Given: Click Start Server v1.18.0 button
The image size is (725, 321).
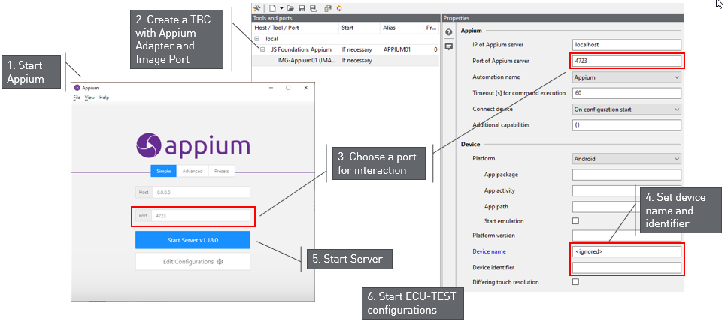Looking at the screenshot, I should [x=193, y=240].
